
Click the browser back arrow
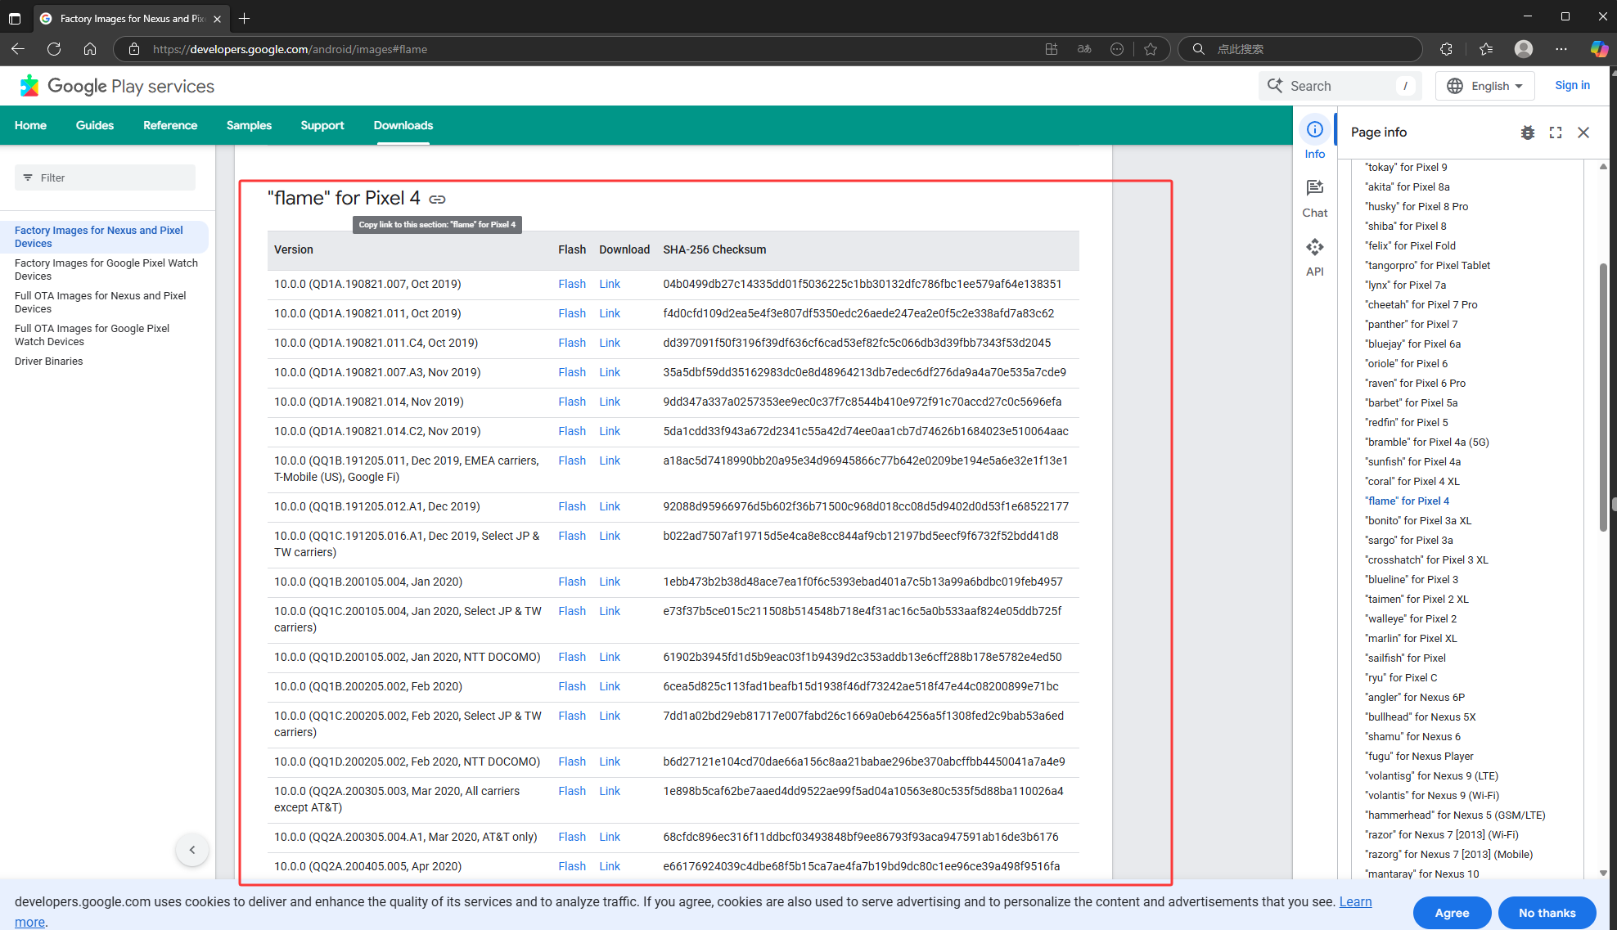point(18,49)
